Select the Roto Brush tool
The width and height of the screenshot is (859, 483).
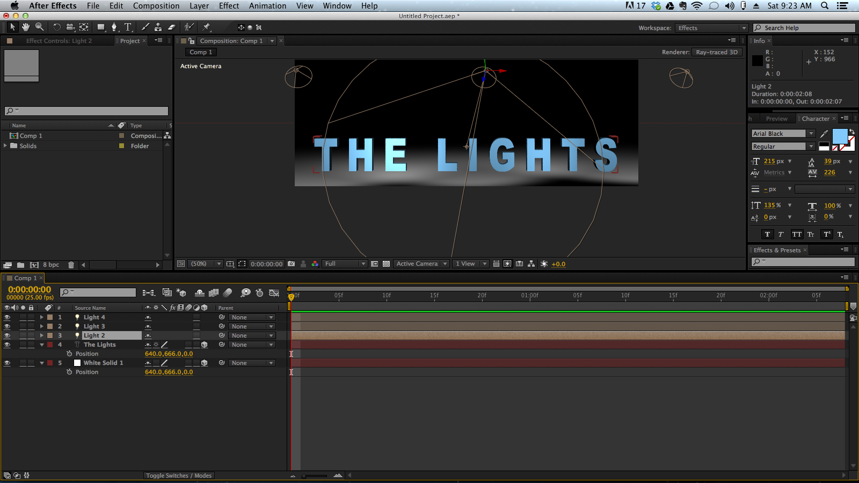pos(189,27)
